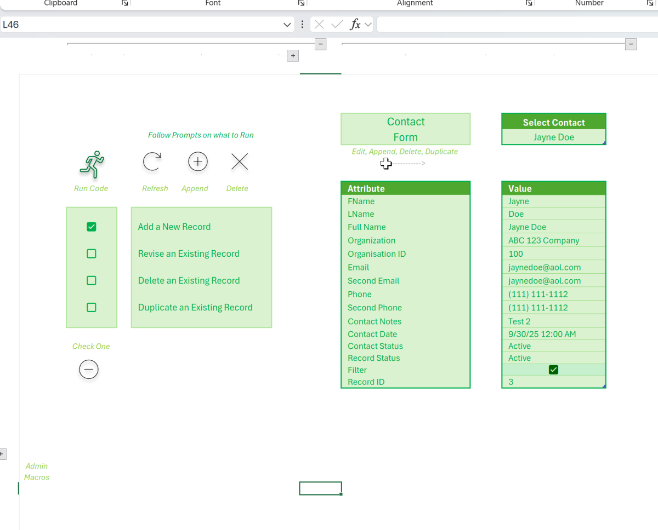Select the value cell 9/30/25 12:00 AM
Viewport: 658px width, 530px height.
click(x=554, y=334)
